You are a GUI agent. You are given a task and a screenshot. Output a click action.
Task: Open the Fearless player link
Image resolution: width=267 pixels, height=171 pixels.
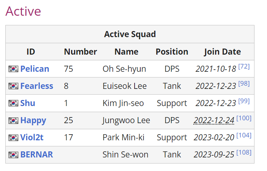coord(37,86)
